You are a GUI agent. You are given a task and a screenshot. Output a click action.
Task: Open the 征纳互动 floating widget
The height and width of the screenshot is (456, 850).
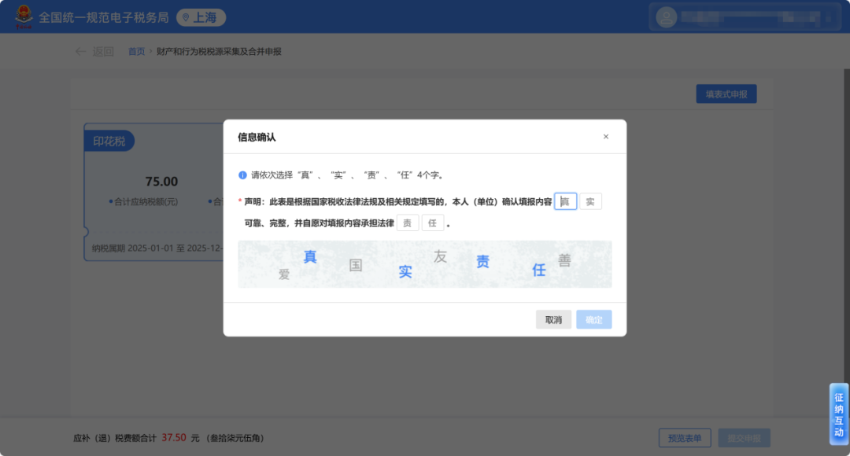click(x=839, y=414)
